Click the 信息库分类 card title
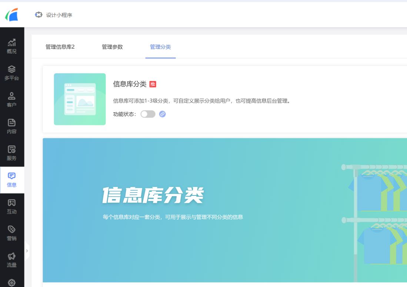This screenshot has width=407, height=287. tap(130, 84)
